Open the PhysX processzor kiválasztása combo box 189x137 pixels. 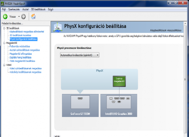tap(80, 55)
